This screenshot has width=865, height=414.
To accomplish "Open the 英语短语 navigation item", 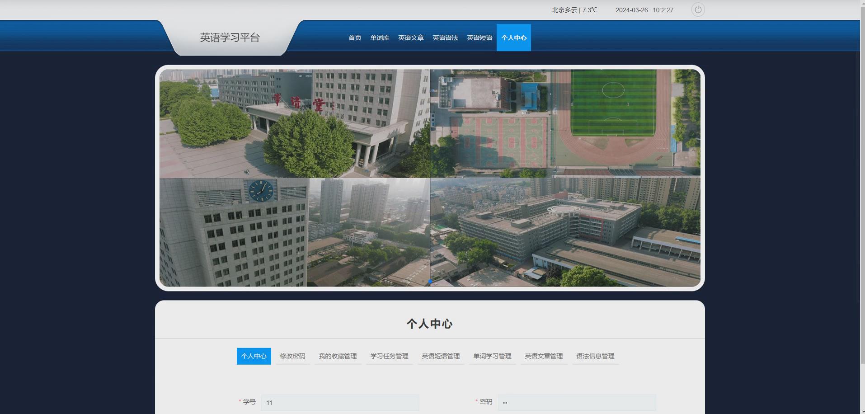I will coord(479,38).
